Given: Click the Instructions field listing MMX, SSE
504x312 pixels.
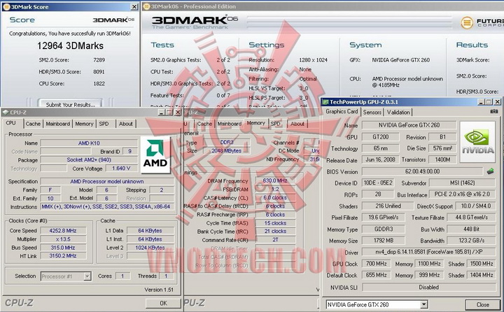Looking at the screenshot, I should 107,206.
